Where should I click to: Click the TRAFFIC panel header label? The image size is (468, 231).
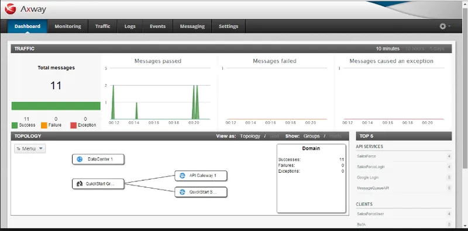tap(25, 48)
